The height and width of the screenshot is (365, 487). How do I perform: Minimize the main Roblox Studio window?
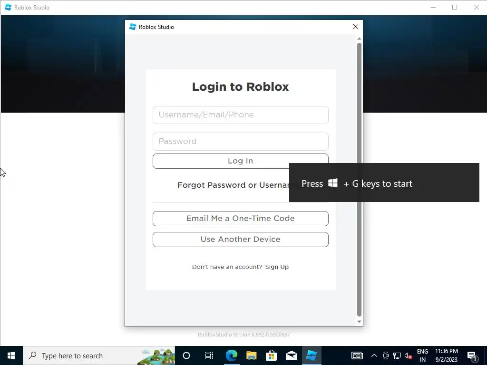coord(433,8)
